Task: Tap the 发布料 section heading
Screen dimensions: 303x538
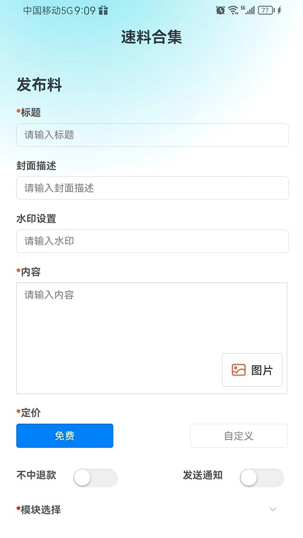Action: pyautogui.click(x=39, y=85)
